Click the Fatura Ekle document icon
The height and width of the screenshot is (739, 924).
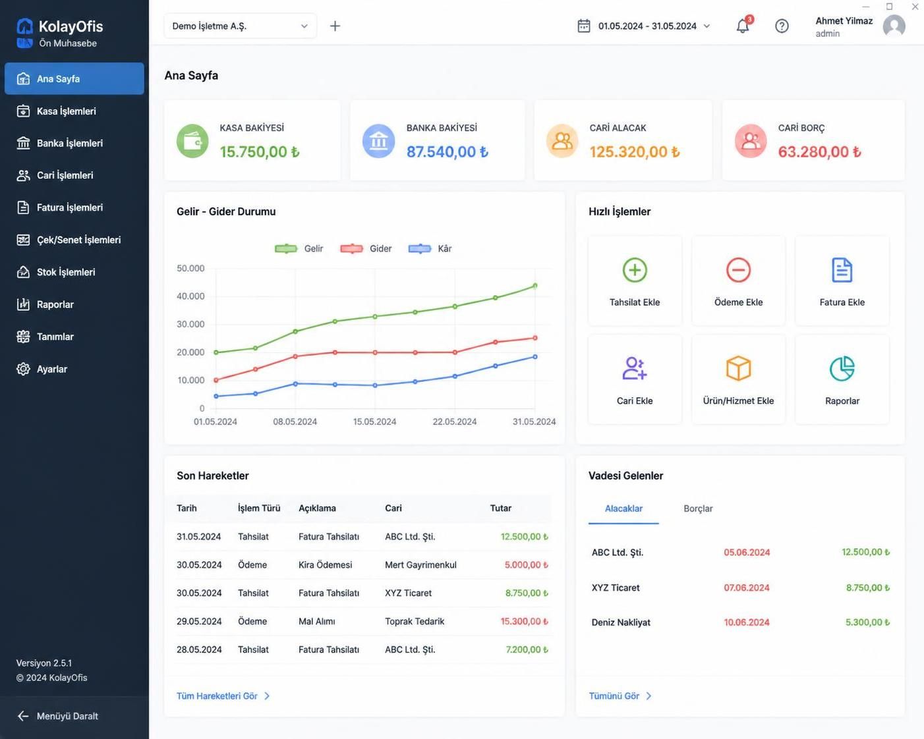[842, 270]
